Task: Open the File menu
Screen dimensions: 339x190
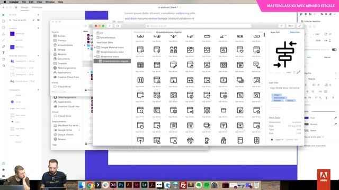Action: (x=24, y=2)
